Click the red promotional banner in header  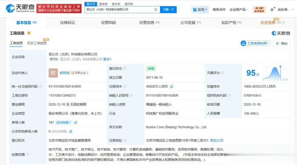point(59,9)
